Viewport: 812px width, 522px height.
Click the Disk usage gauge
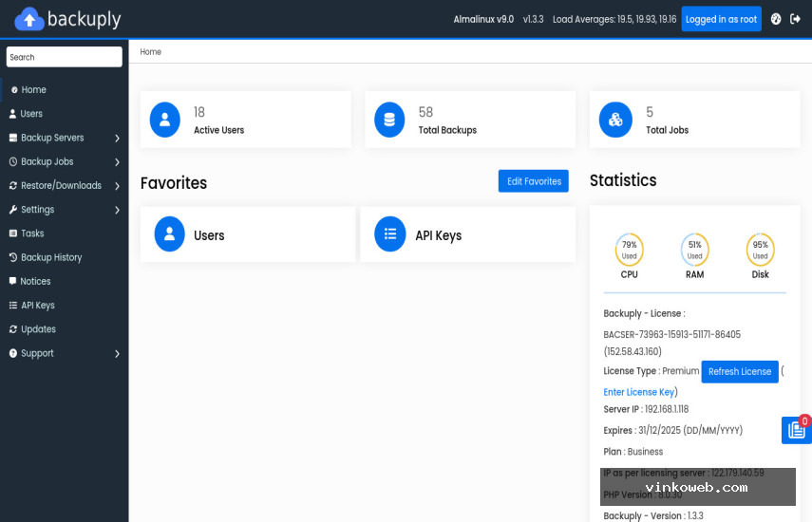[x=760, y=250]
